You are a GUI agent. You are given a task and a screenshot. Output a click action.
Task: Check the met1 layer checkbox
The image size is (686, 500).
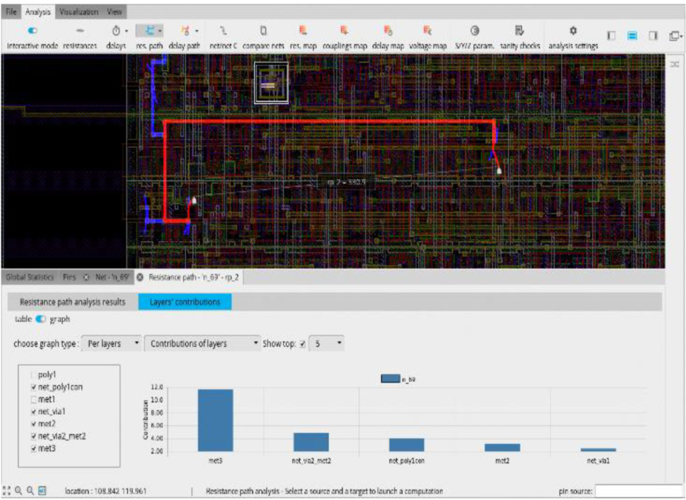34,399
